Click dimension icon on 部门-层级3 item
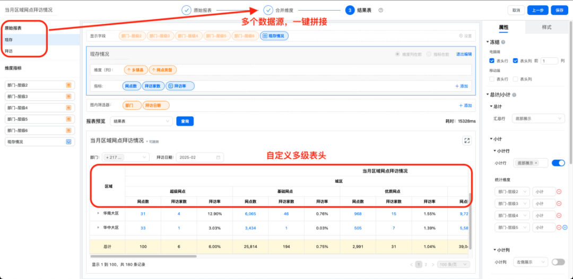The image size is (573, 279). [x=68, y=97]
